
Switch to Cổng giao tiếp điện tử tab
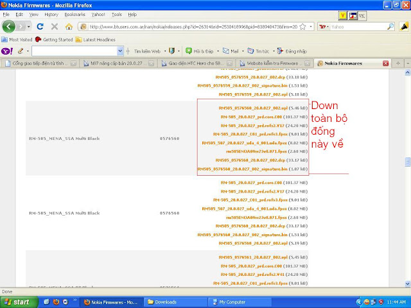tap(40, 64)
